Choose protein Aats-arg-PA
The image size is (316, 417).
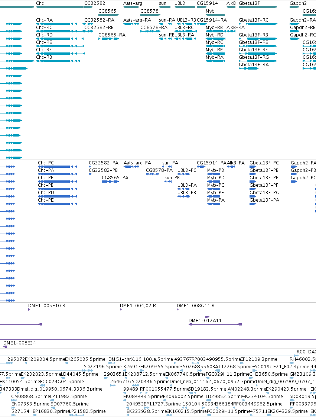point(137,163)
